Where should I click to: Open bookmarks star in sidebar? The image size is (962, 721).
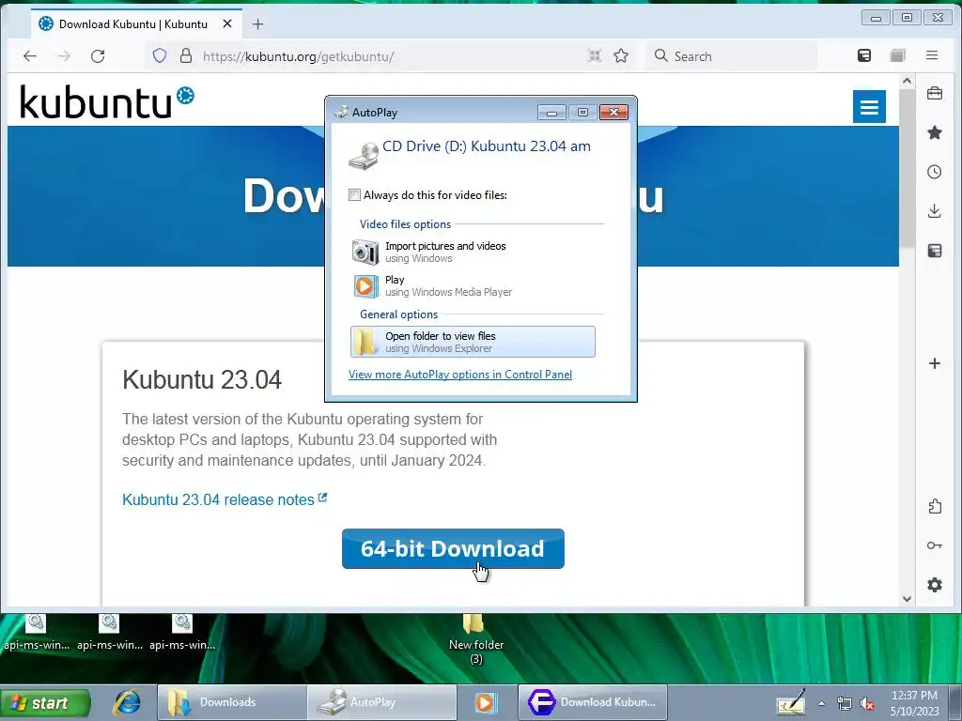pos(935,132)
